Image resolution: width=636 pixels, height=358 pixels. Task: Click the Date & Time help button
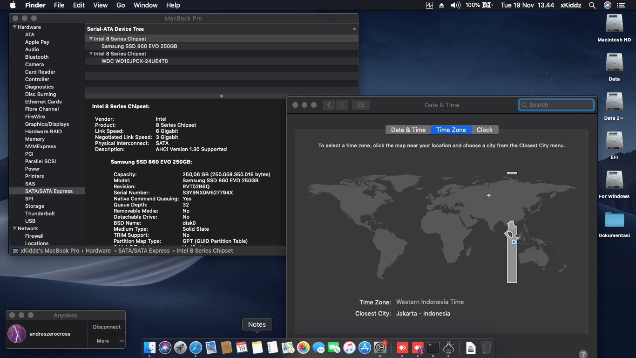click(x=582, y=354)
